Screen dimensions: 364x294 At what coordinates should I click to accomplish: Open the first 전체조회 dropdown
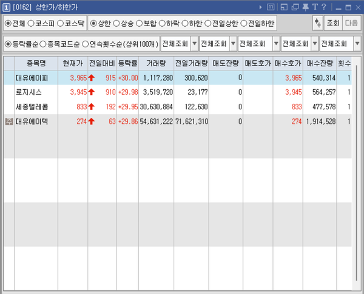193,44
